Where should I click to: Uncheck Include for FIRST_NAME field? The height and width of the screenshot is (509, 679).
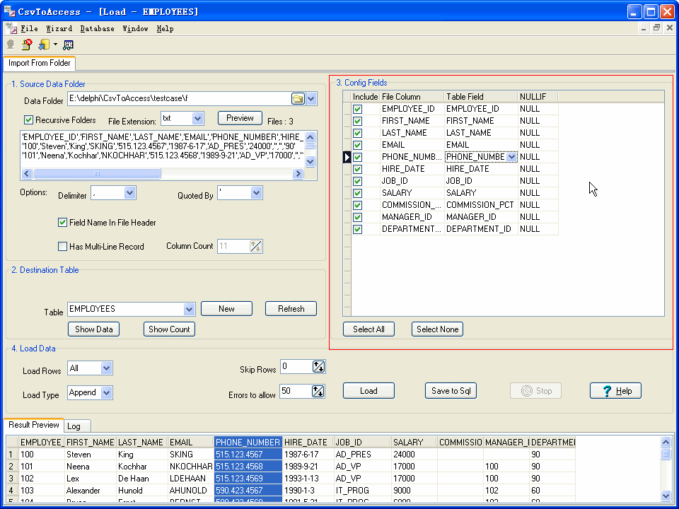point(357,121)
